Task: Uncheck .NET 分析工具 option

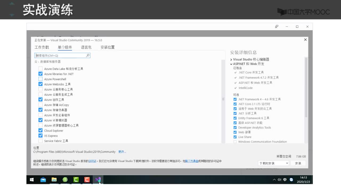Action: 235,113
